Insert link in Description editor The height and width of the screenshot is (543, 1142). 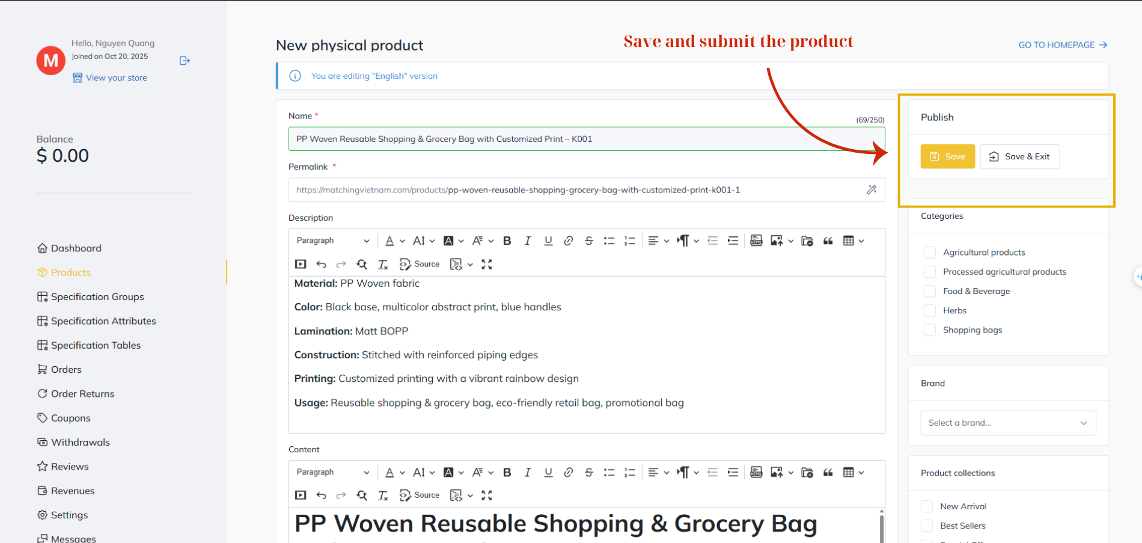point(568,241)
